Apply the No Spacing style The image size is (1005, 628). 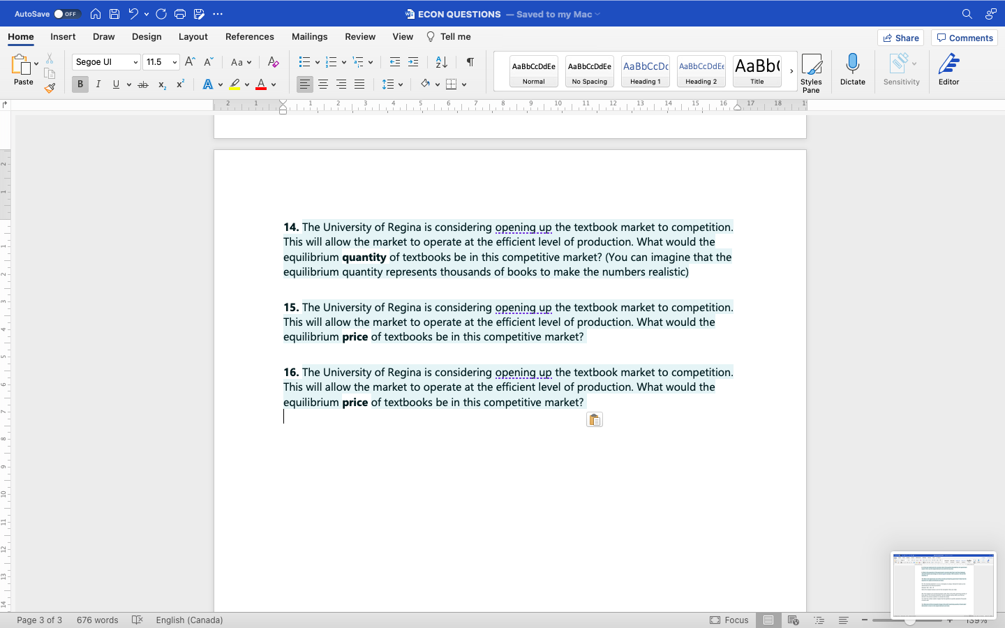coord(590,71)
